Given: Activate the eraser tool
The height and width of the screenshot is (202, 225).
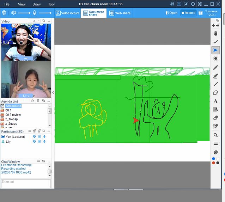Looking at the screenshot, I should click(x=215, y=118).
